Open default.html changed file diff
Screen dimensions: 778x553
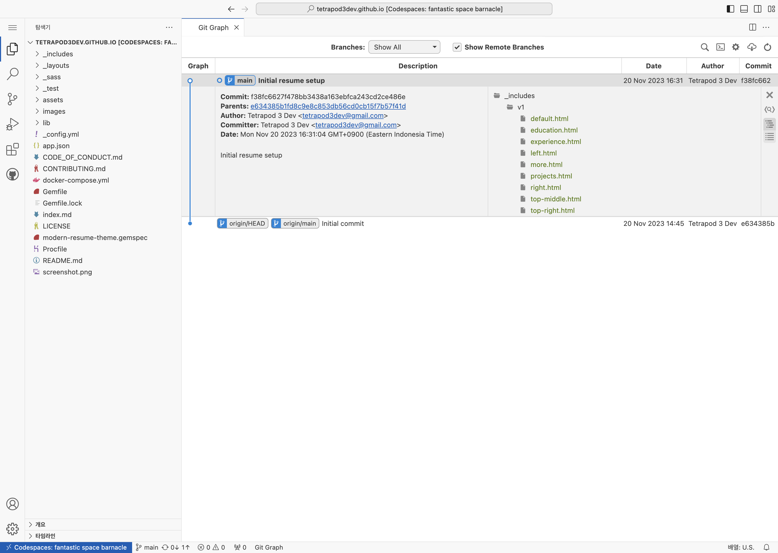[x=549, y=119]
